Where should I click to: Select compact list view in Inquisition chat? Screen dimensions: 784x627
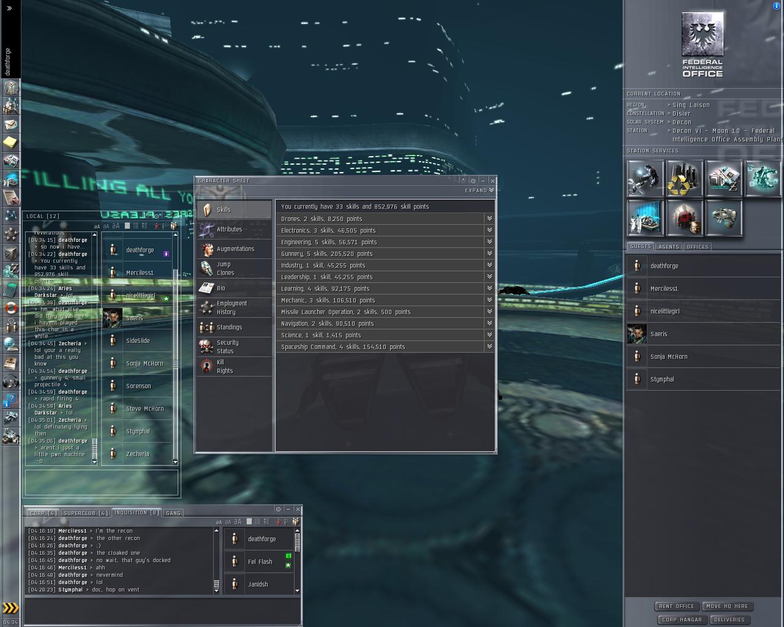click(249, 522)
